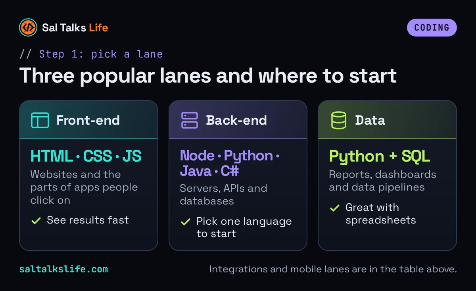The height and width of the screenshot is (291, 476).
Task: Click the Sal Talks Life logo icon
Action: click(28, 28)
